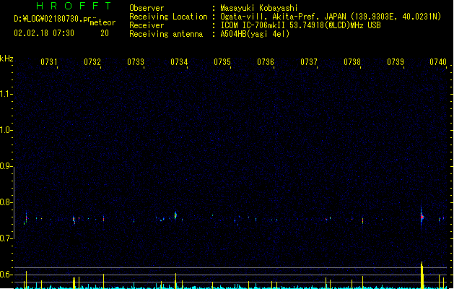Click the green HROFFT title

click(74, 6)
